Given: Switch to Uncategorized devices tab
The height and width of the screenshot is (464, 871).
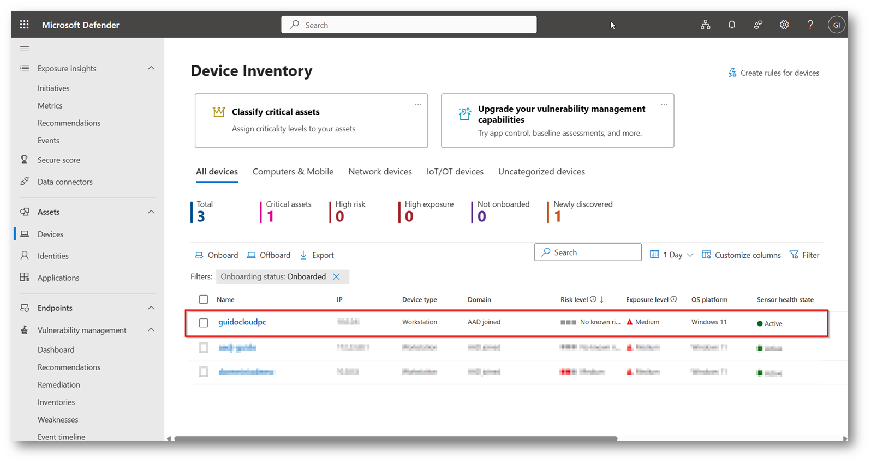Looking at the screenshot, I should (x=541, y=172).
